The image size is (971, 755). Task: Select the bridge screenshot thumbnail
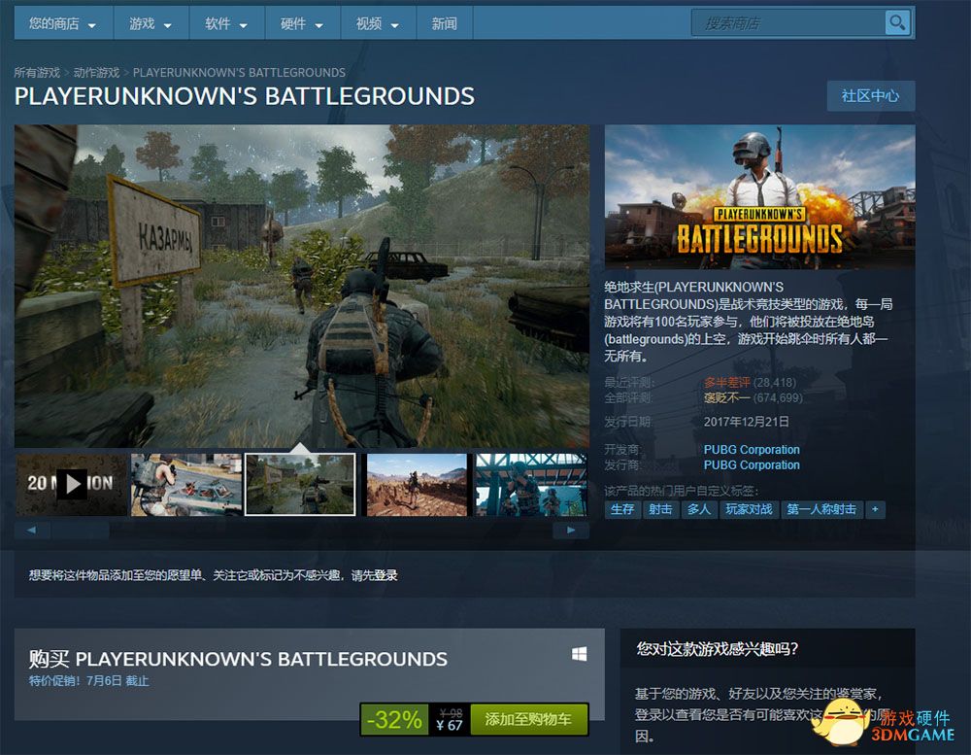point(531,485)
